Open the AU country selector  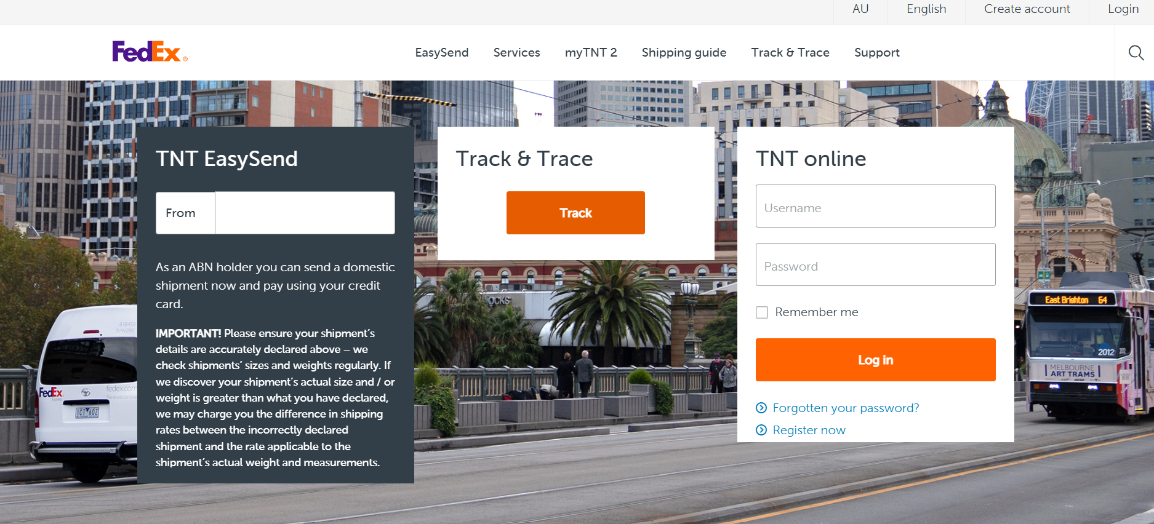point(860,9)
